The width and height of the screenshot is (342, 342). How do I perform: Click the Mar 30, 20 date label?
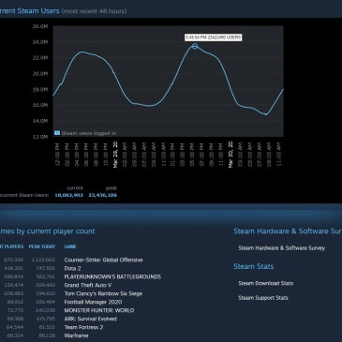tap(230, 155)
